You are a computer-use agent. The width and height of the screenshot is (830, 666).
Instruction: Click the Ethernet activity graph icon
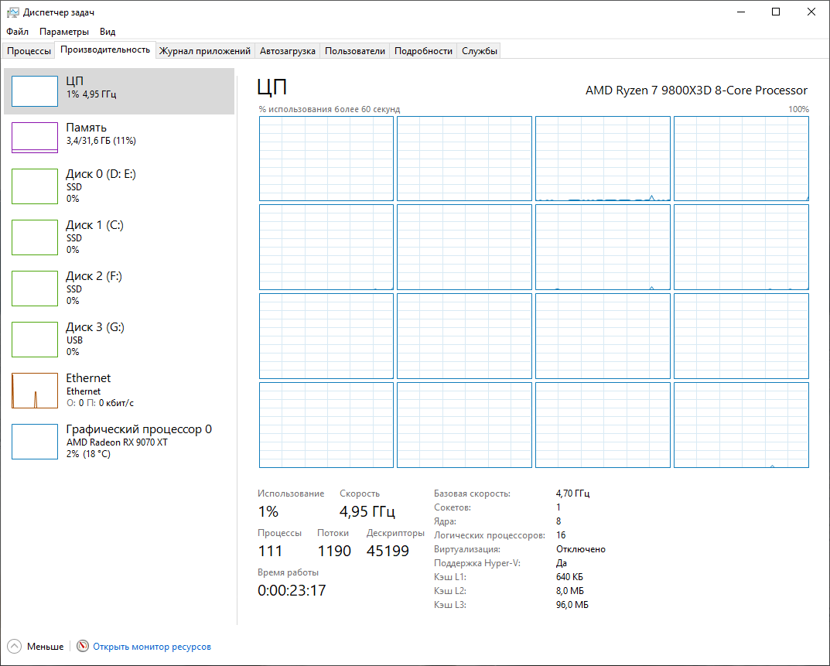34,391
